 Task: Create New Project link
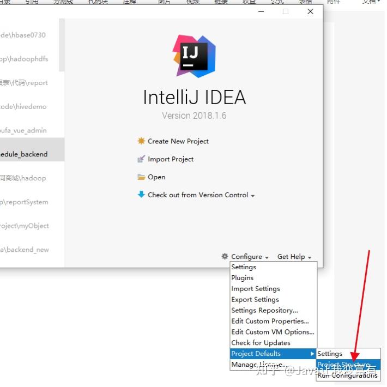[178, 141]
